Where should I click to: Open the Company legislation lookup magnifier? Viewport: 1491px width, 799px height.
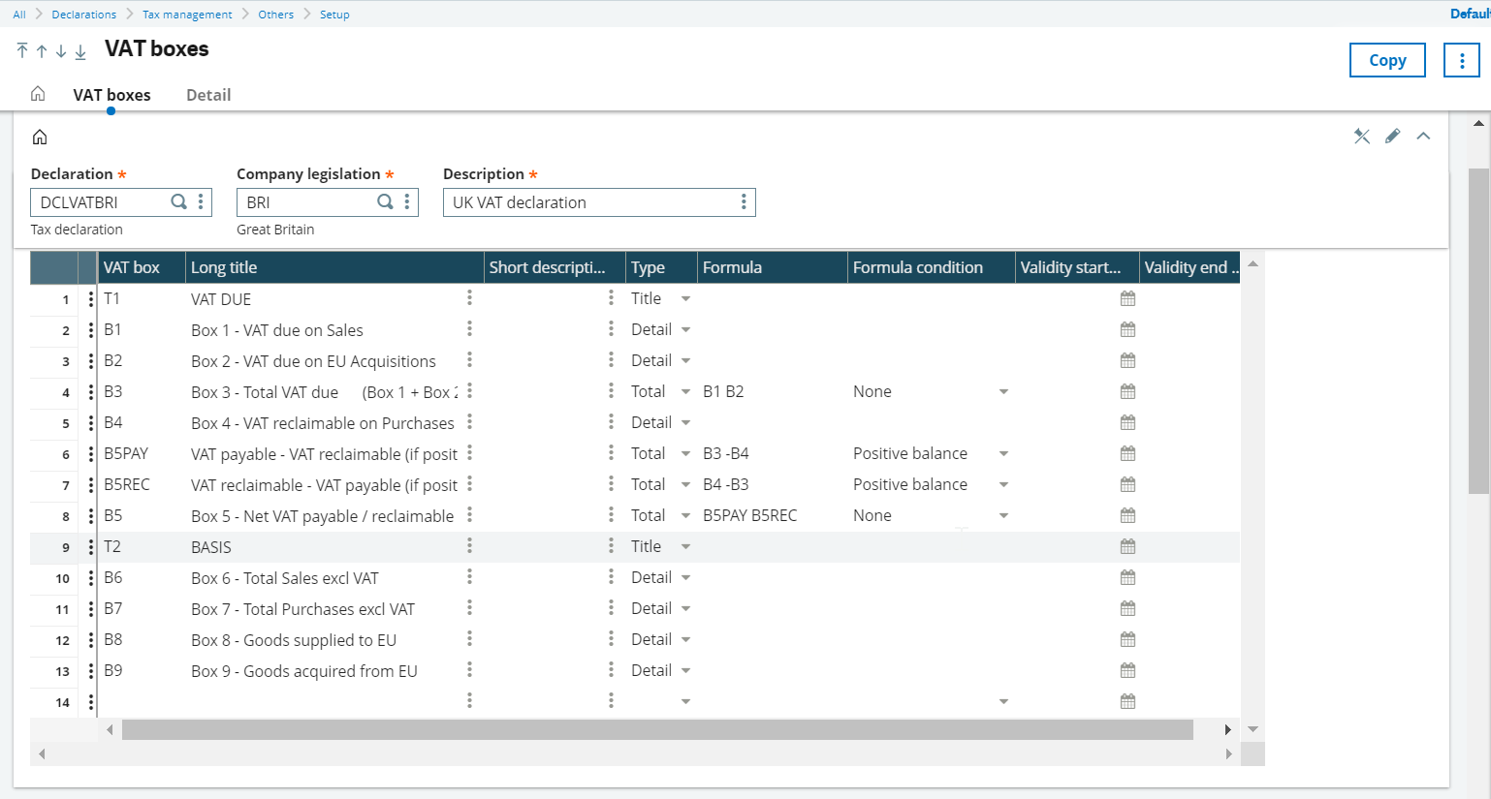point(385,201)
